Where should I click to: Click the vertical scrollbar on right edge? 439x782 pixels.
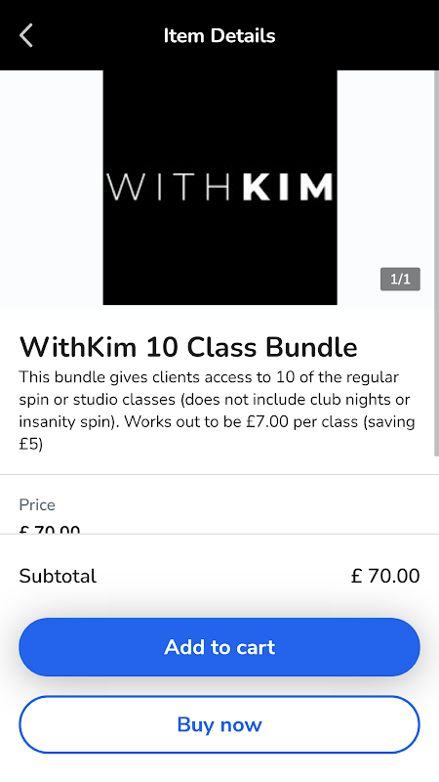[436, 262]
